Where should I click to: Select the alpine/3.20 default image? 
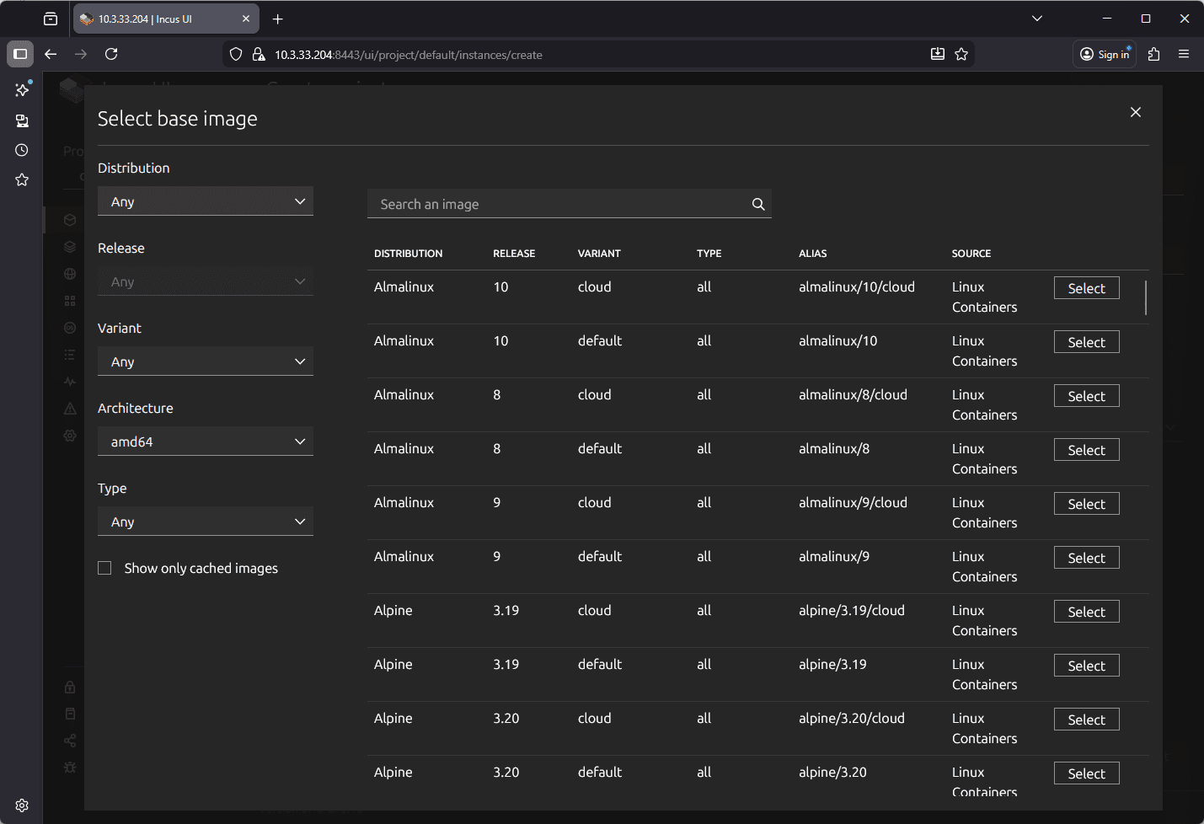[1086, 773]
